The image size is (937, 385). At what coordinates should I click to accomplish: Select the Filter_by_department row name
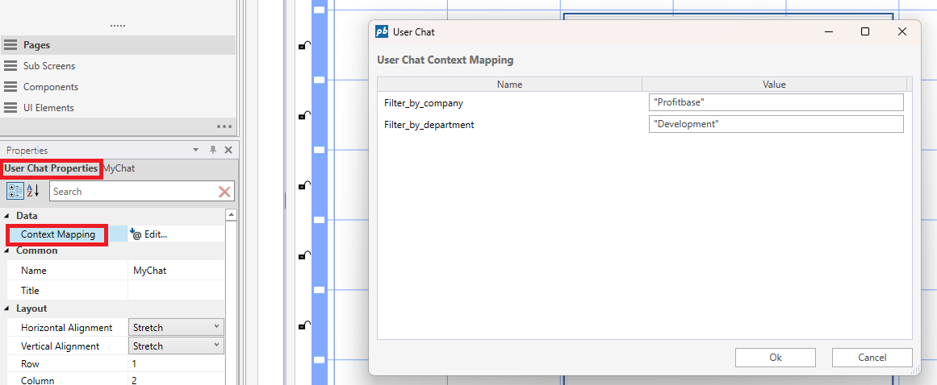[429, 125]
